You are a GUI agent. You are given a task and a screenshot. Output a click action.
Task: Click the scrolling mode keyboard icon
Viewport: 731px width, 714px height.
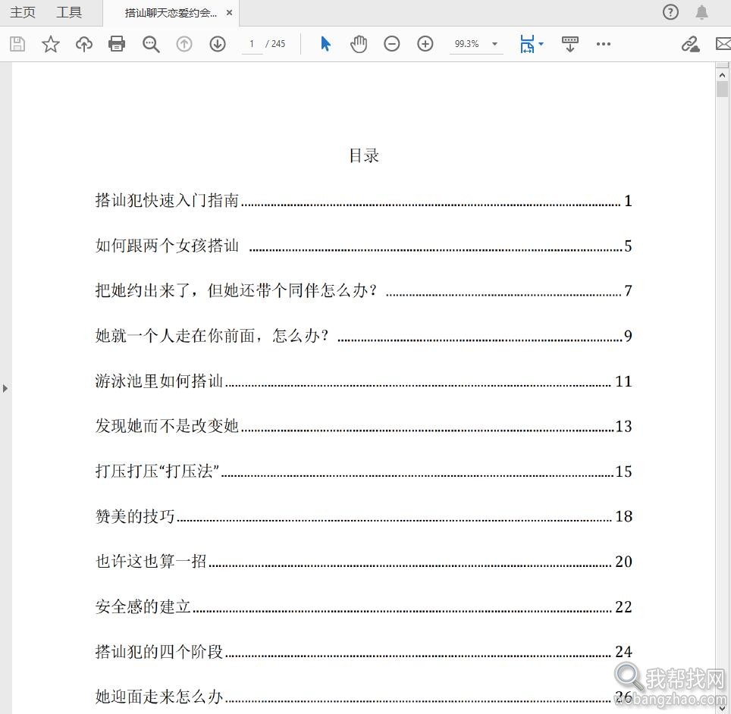point(569,44)
